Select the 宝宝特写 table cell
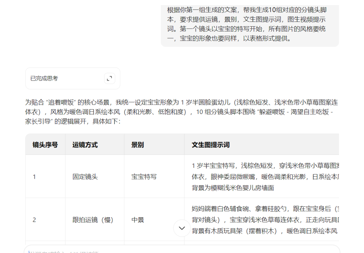 144,177
